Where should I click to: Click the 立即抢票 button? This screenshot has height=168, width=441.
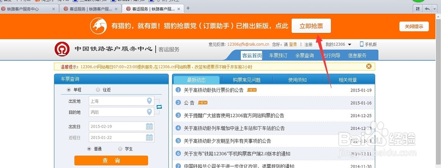pyautogui.click(x=311, y=26)
